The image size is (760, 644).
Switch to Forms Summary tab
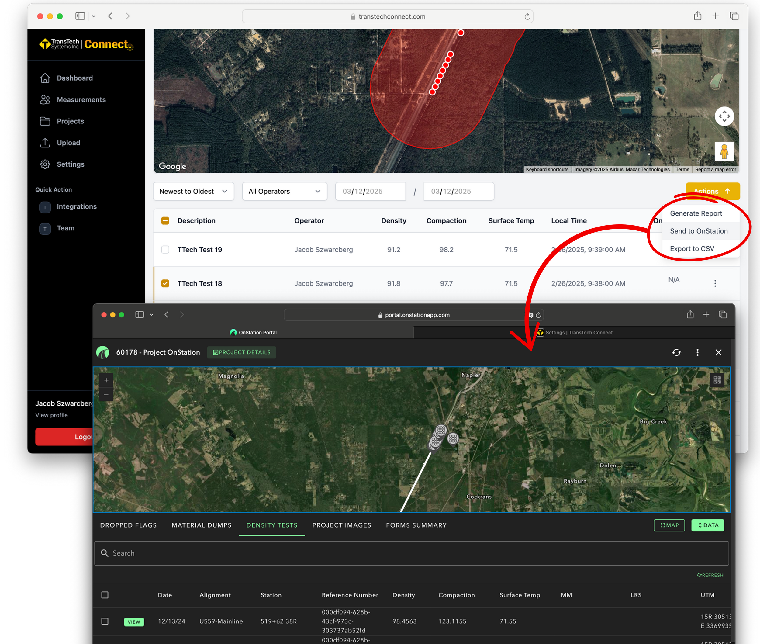[416, 525]
